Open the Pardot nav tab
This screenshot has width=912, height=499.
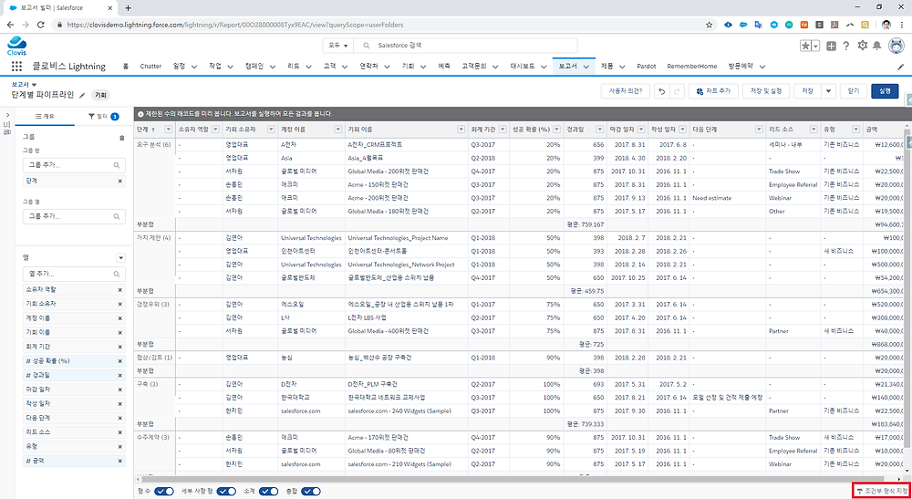(647, 67)
